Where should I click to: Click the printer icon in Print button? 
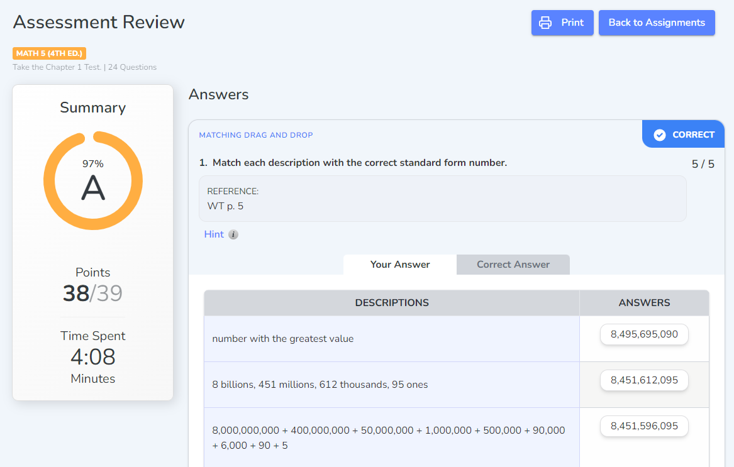tap(545, 23)
